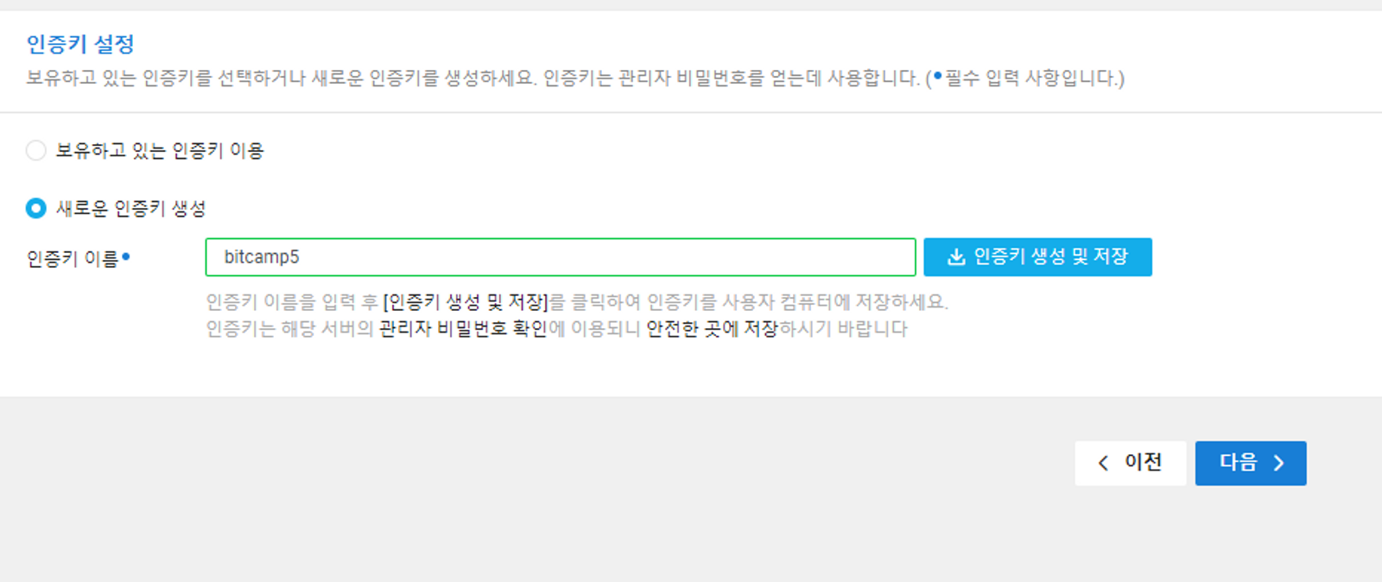Go back with the 이전 button

pos(1131,464)
